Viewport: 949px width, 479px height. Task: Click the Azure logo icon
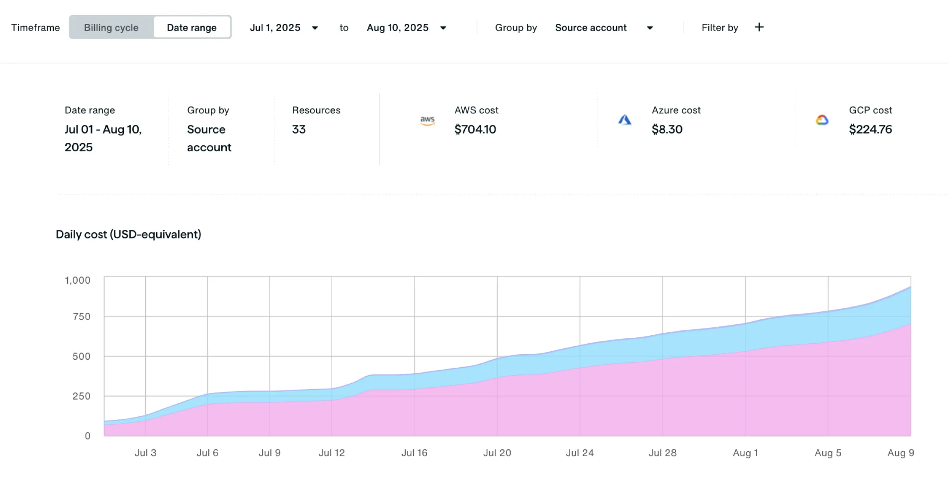624,120
